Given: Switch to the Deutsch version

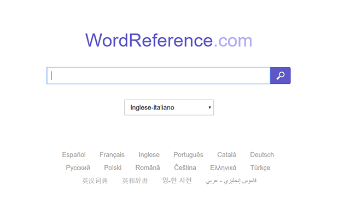Looking at the screenshot, I should coord(262,154).
